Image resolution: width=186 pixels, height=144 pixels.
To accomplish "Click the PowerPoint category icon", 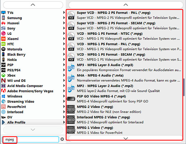I will click(3, 107).
